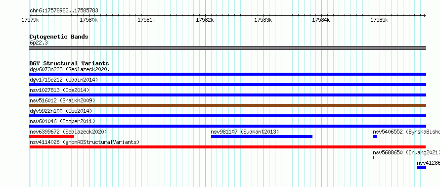Select the blue bar under nsv41286
This screenshot has height=187, width=440.
[422, 168]
